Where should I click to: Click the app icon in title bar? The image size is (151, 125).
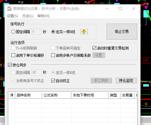click(x=9, y=8)
